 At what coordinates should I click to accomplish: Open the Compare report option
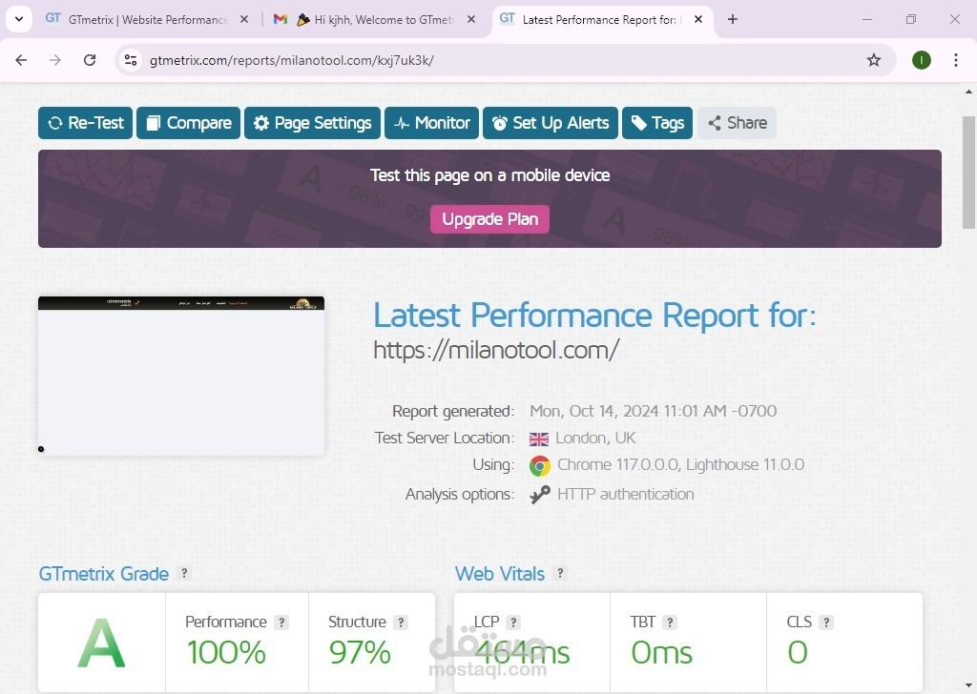[188, 123]
